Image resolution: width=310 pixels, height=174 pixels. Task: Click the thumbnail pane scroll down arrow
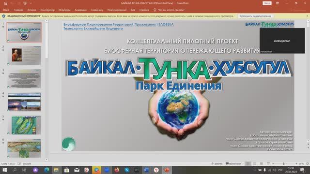[46, 159]
